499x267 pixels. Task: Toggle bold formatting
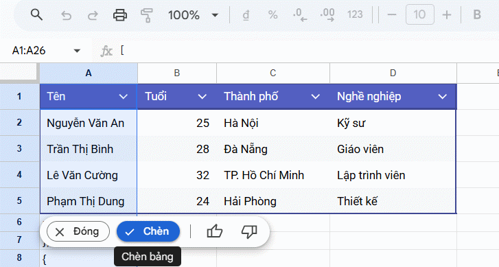[477, 14]
